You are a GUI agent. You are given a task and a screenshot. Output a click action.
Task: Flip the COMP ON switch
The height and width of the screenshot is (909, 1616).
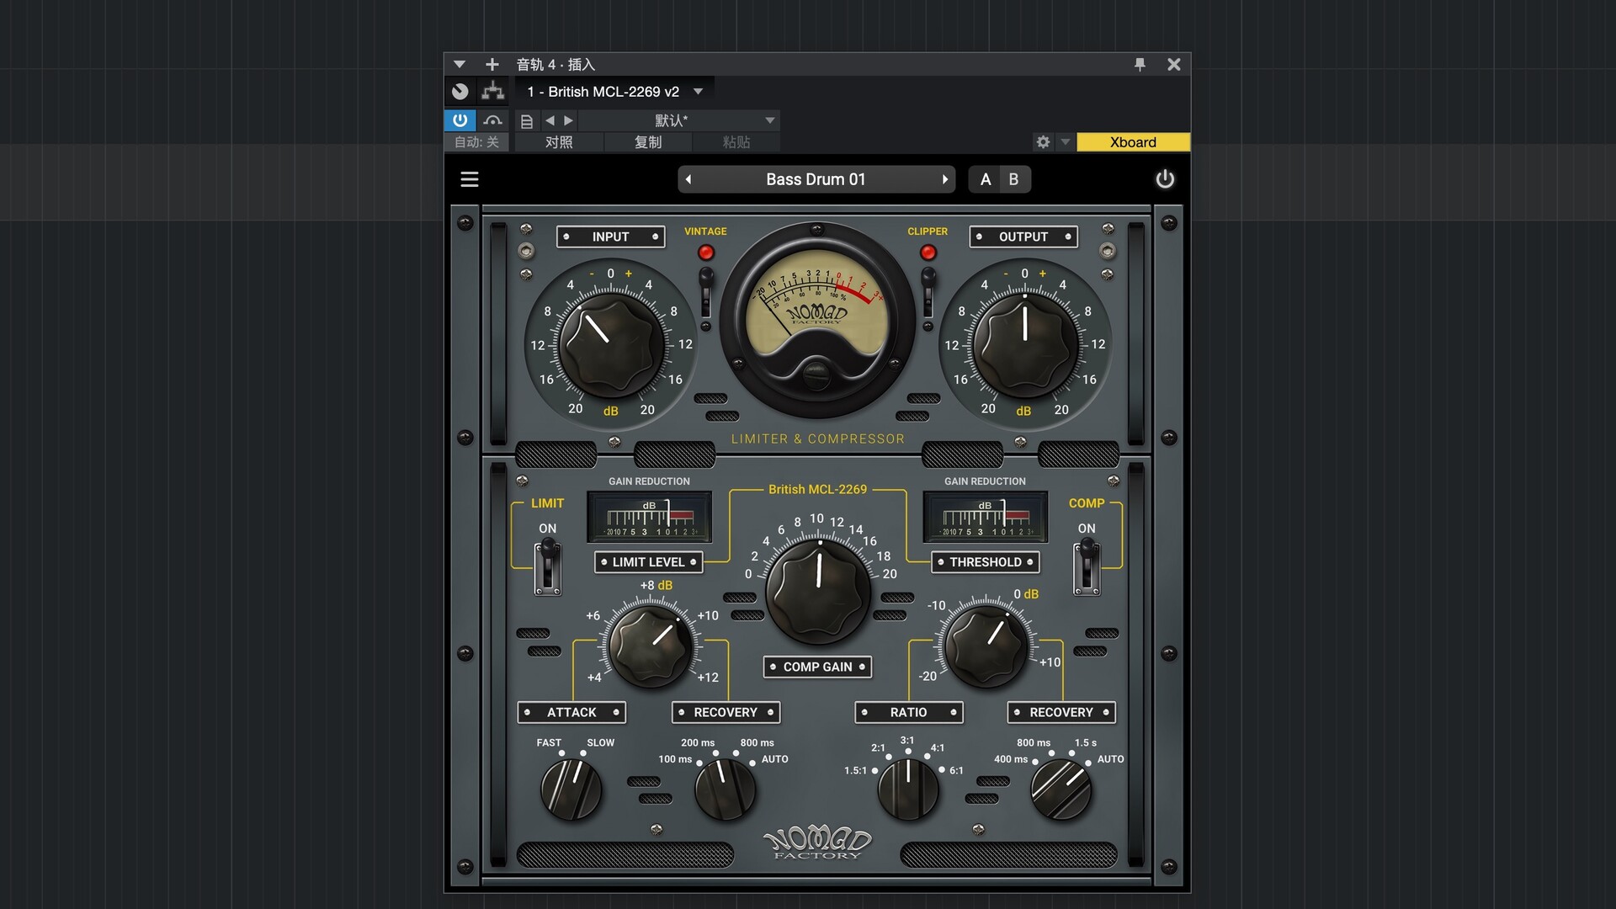pyautogui.click(x=1087, y=567)
